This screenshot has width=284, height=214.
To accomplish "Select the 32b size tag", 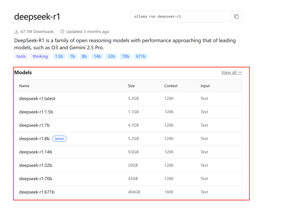I will tap(111, 56).
